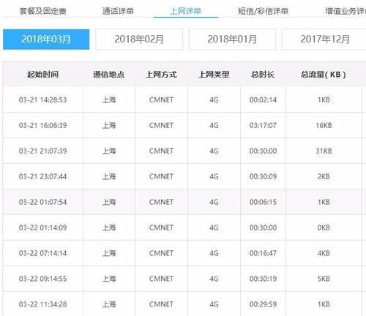This screenshot has height=316, width=366.
Task: Click the duration value 03:17:07
Action: coord(263,125)
